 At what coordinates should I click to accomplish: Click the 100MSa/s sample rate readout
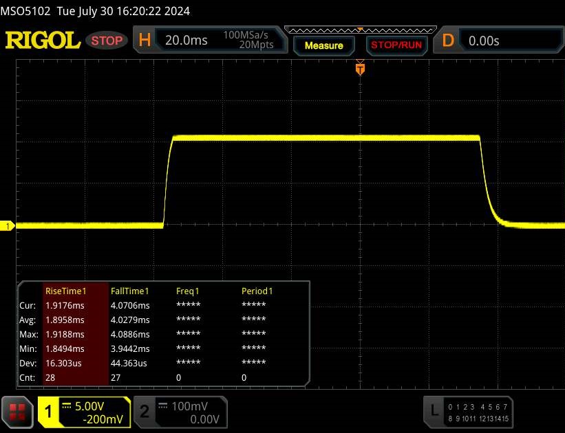[246, 35]
